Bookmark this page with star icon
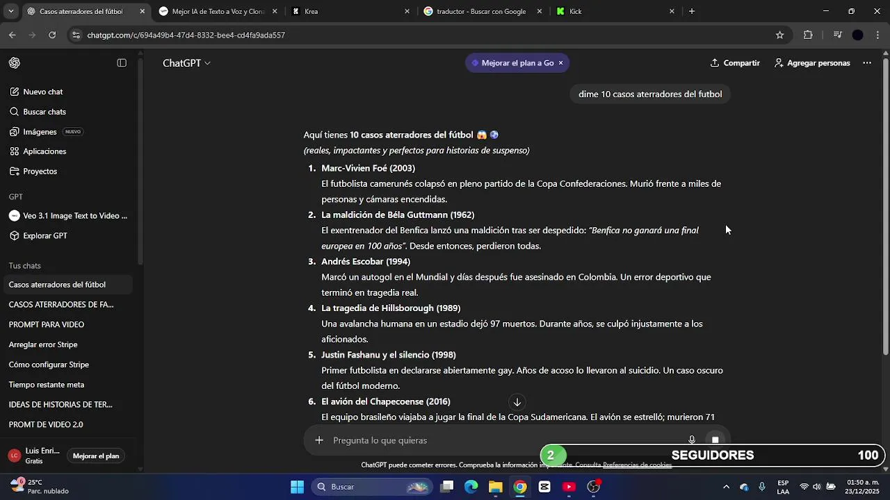Screen dimensions: 890x500 (x=780, y=35)
